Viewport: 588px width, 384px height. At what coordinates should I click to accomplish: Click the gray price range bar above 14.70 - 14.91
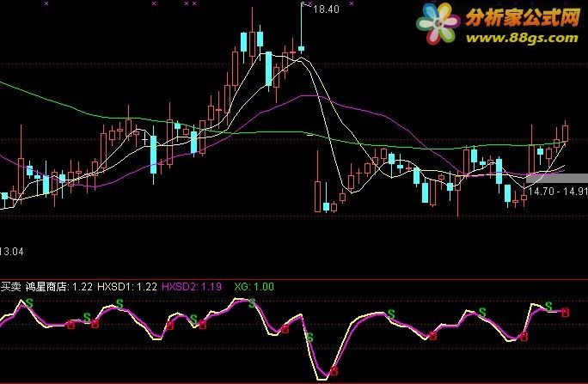(556, 179)
